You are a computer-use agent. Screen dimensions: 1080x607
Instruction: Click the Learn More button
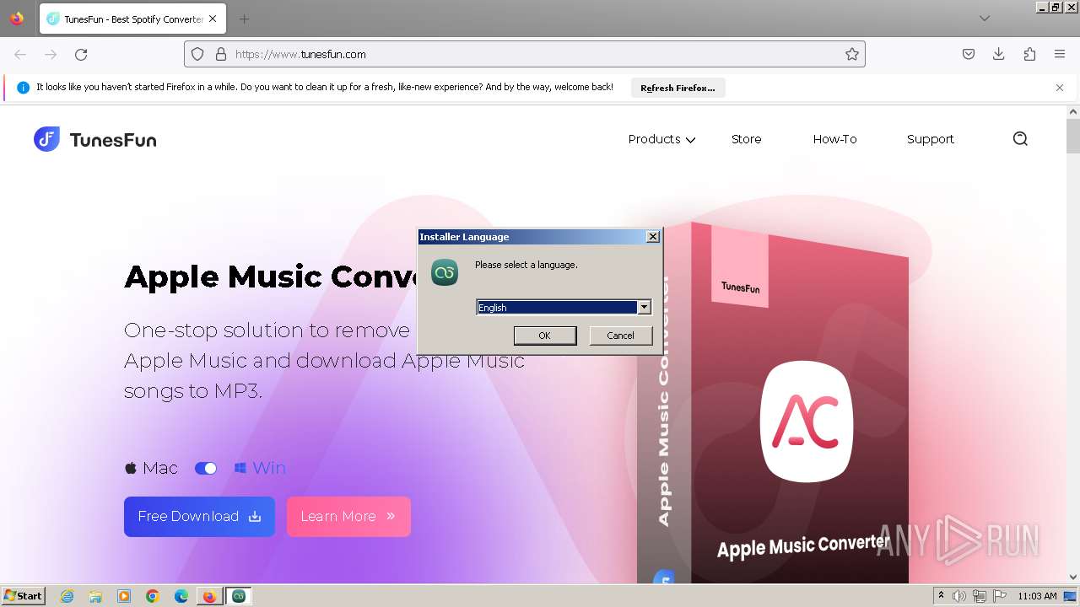click(x=348, y=517)
